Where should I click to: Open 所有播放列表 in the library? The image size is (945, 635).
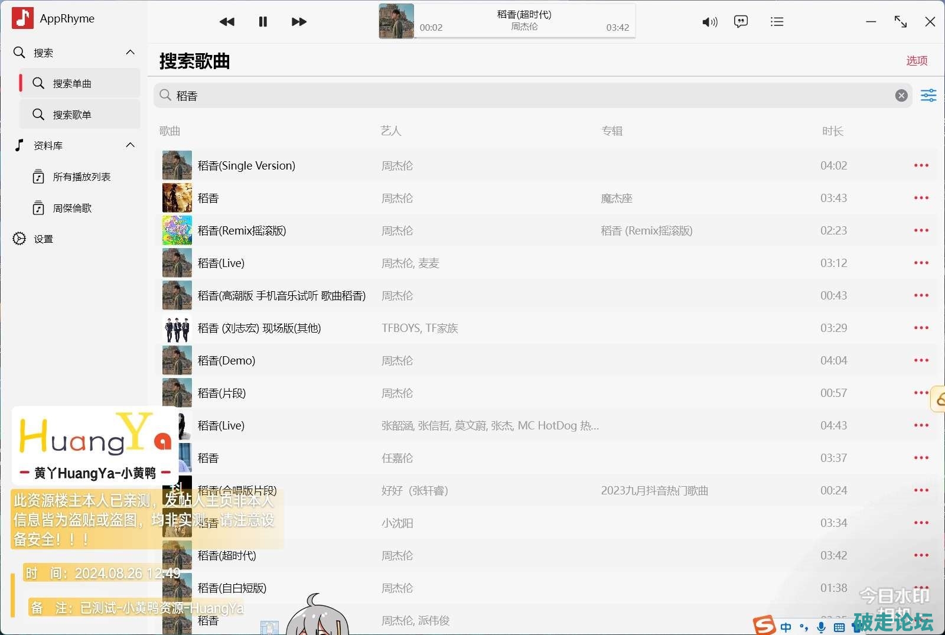pos(82,177)
